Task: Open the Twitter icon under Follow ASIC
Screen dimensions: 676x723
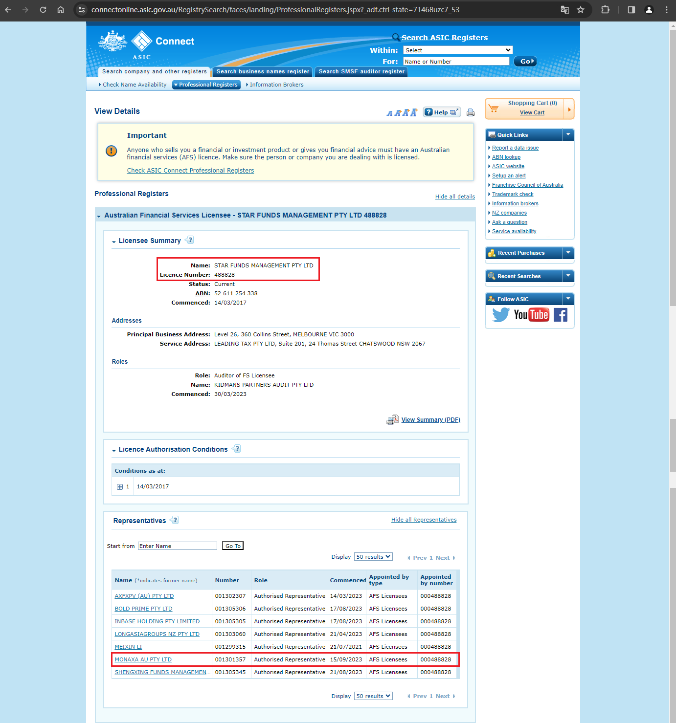Action: (x=501, y=315)
